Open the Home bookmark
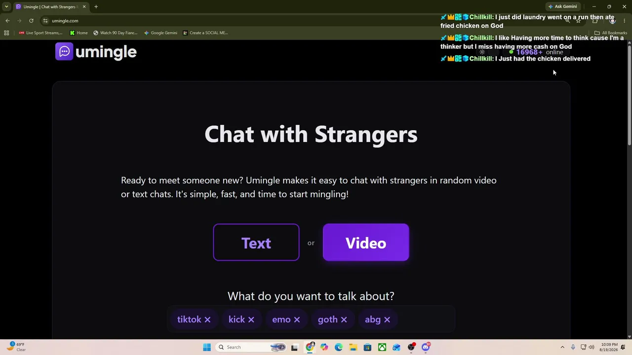Viewport: 632px width, 355px height. coord(79,33)
